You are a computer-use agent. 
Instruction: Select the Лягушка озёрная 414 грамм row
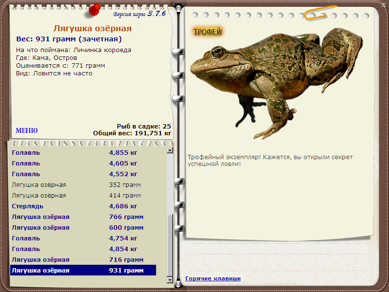tap(83, 196)
